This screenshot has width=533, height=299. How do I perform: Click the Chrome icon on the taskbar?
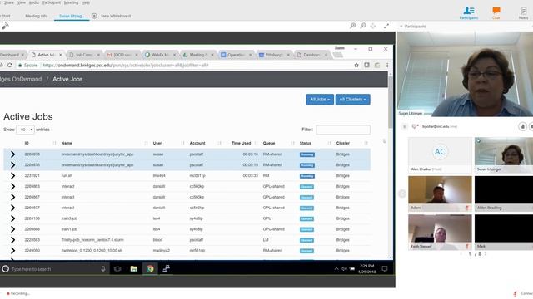150,269
